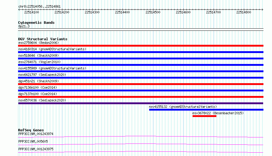Click the 22514800 ruler tick label
The width and height of the screenshot is (272, 156).
coord(244,12)
